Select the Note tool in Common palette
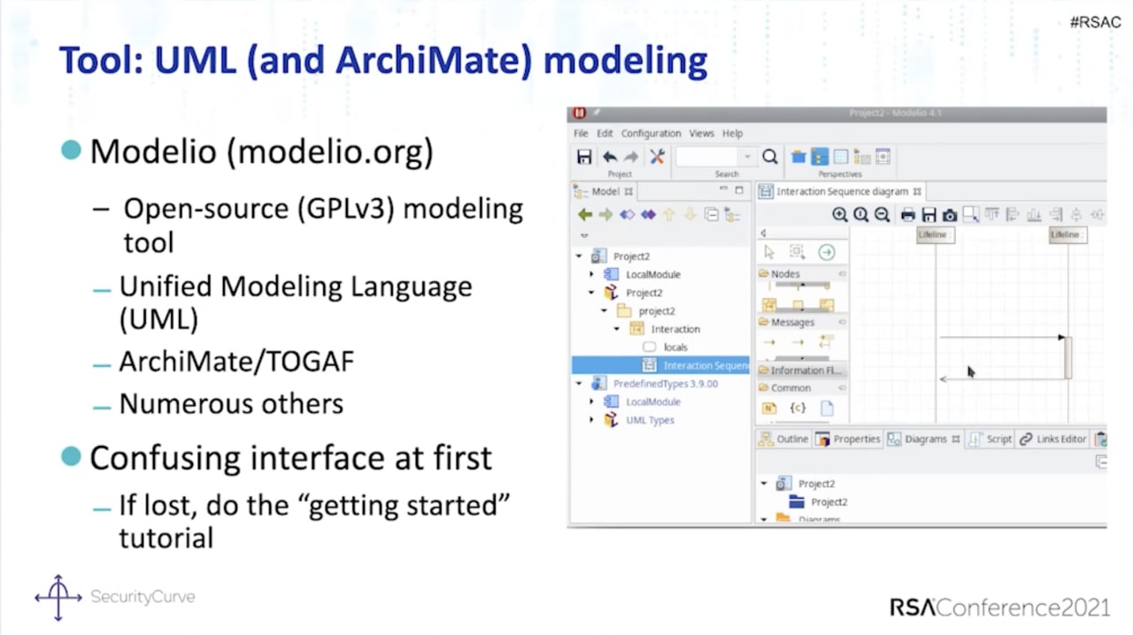 pyautogui.click(x=769, y=408)
